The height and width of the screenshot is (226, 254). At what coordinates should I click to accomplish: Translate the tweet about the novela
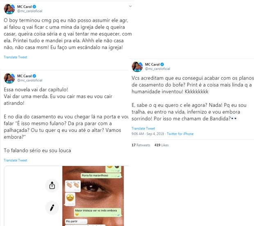[16, 160]
